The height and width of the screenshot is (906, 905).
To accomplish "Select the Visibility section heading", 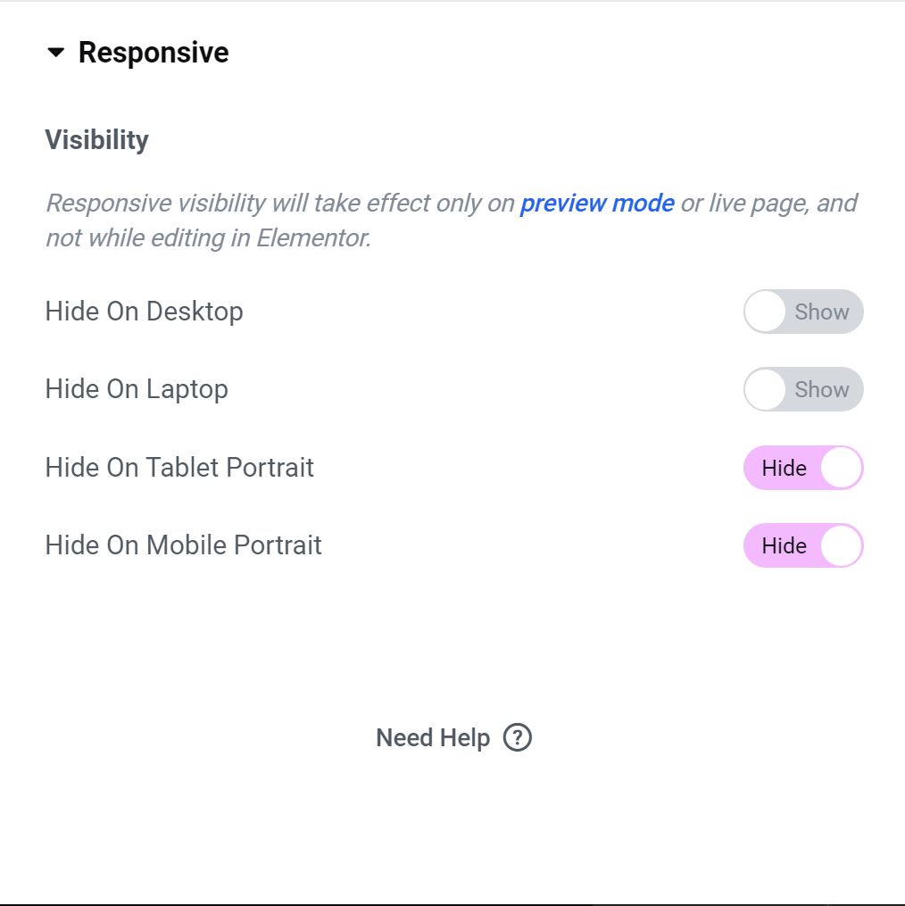I will click(96, 139).
